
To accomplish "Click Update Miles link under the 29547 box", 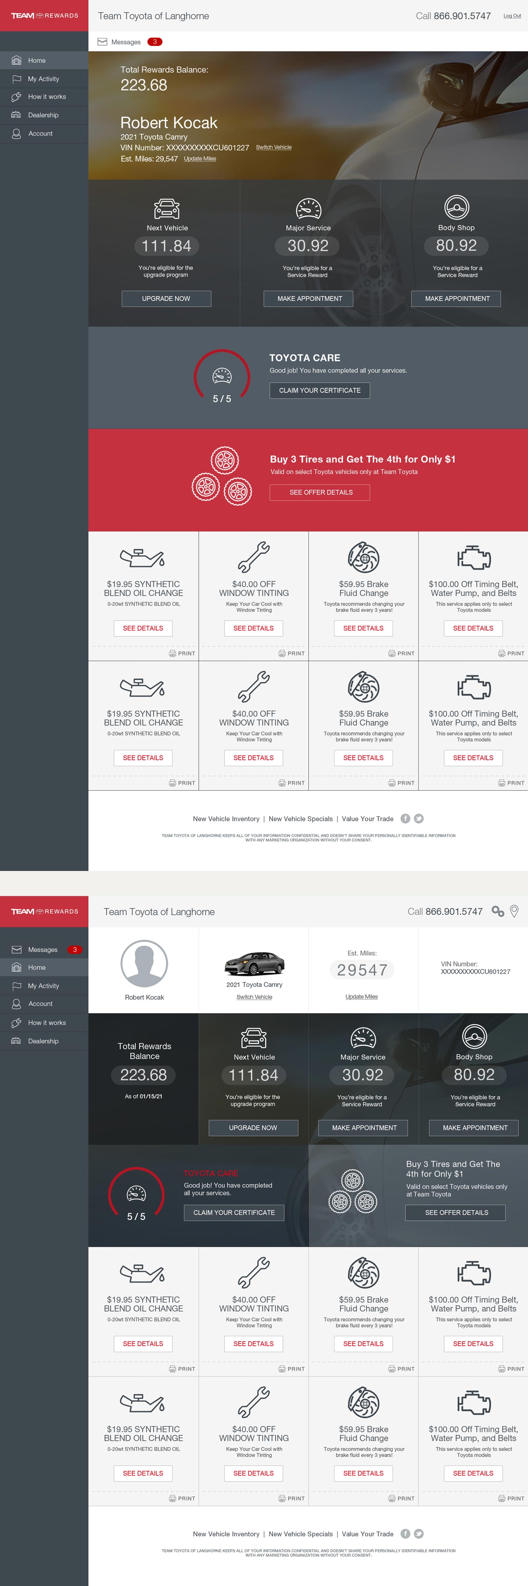I will (361, 997).
